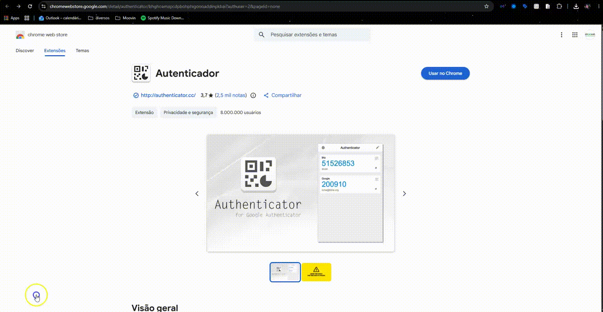Open the Spotify Music Down... bookmark

click(x=162, y=18)
